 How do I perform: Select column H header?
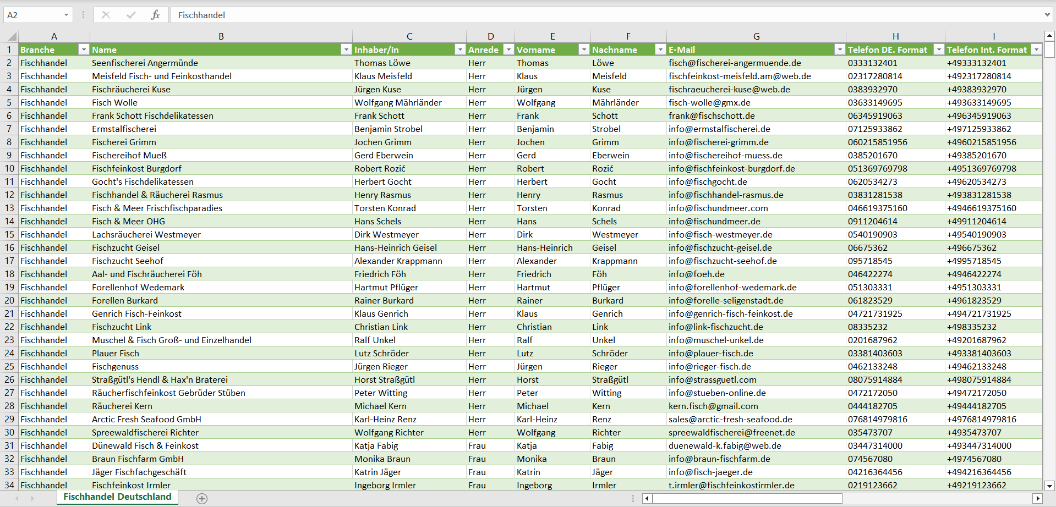click(x=896, y=36)
